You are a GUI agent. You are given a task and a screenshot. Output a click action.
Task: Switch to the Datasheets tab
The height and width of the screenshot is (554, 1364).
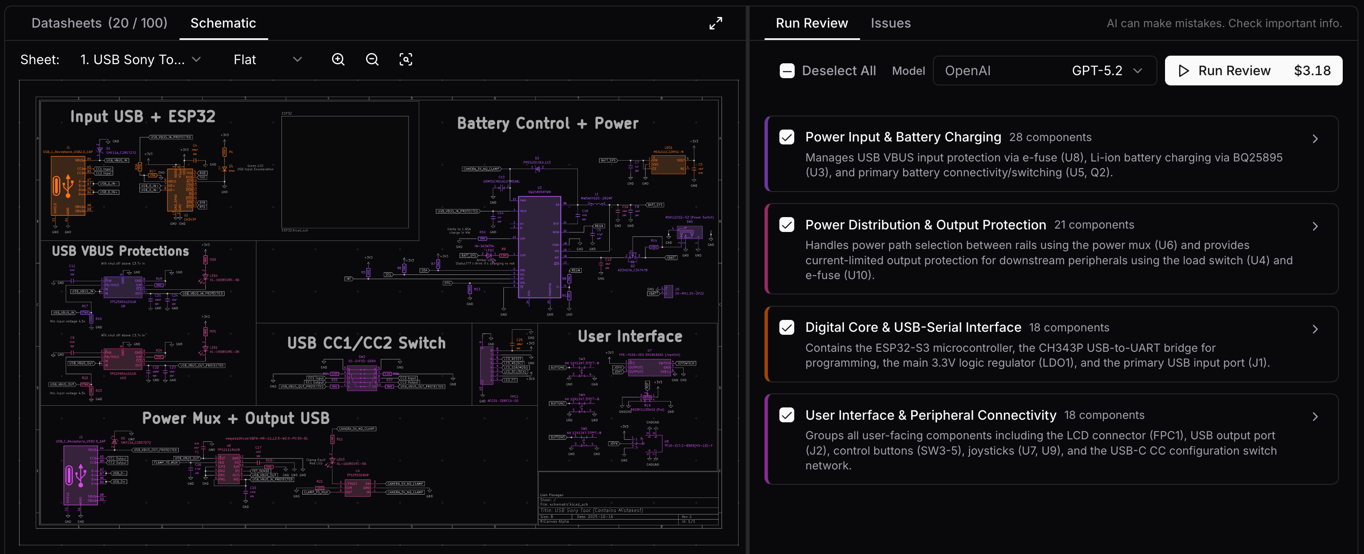(x=99, y=23)
